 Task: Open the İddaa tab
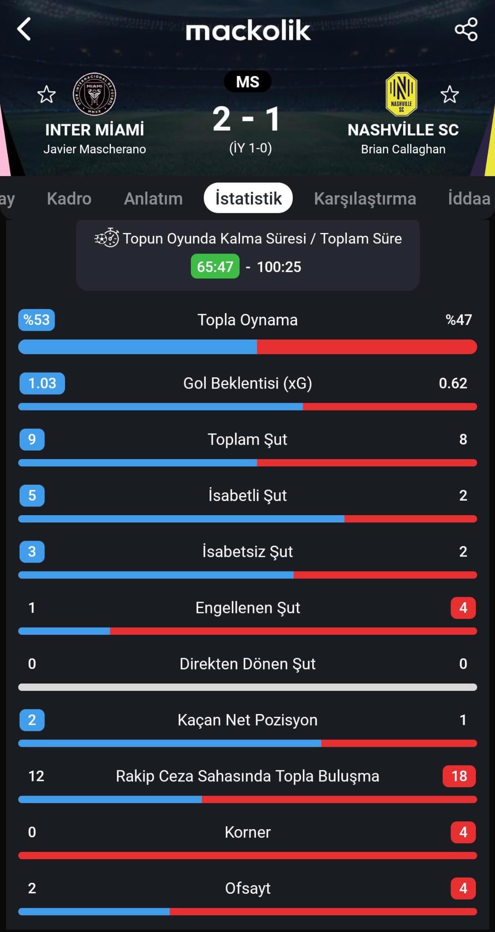(469, 198)
